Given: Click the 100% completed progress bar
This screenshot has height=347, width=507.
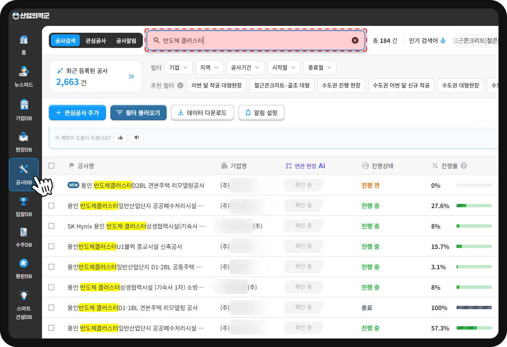Looking at the screenshot, I should (x=474, y=308).
